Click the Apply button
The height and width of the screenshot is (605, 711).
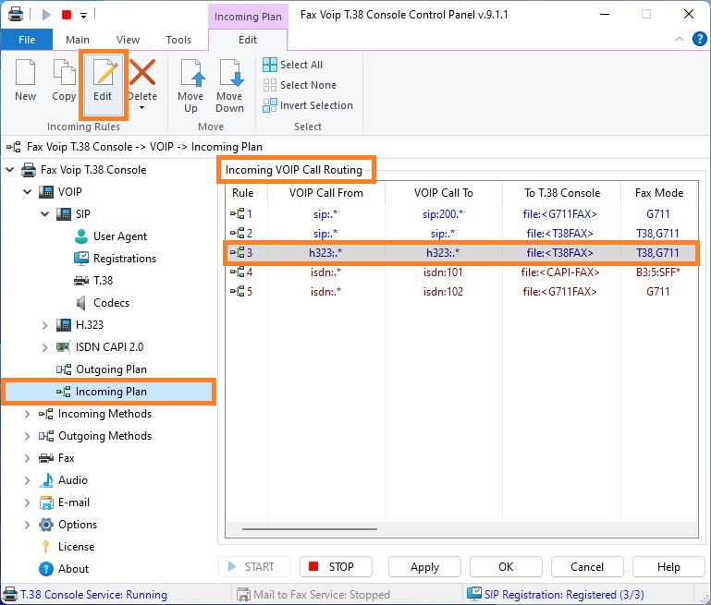pos(425,567)
